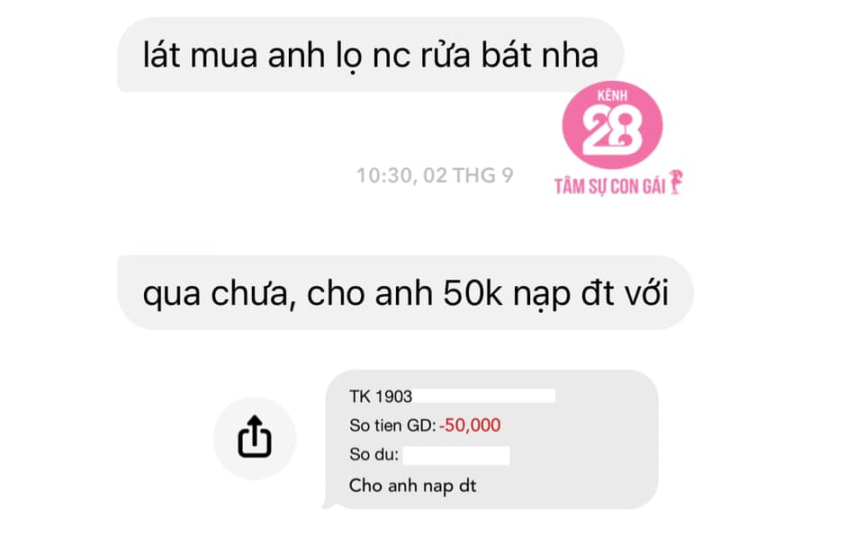Select the message about nc rửa bát
The width and height of the screenshot is (864, 536).
pyautogui.click(x=370, y=55)
